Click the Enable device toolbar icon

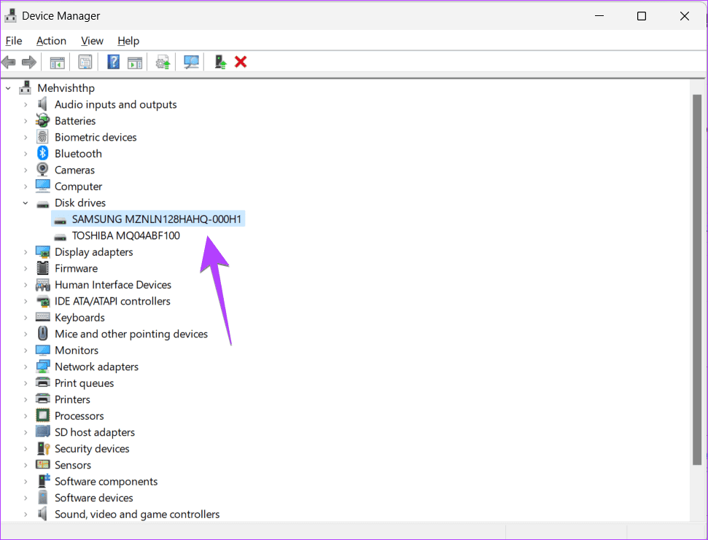tap(220, 62)
